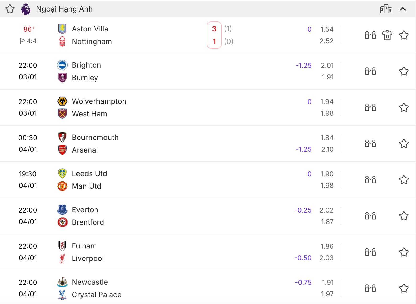Star the Newcastle vs Crystal Palace match
Image resolution: width=416 pixels, height=304 pixels.
tap(404, 288)
